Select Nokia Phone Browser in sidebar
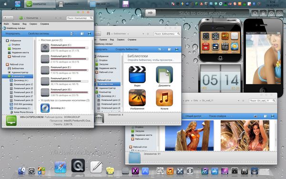This screenshot has width=286, height=179. (21, 112)
